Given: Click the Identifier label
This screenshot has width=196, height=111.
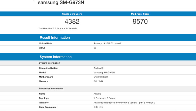Looking at the screenshot, I should pos(44,103).
